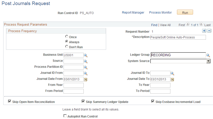Screen dimensions: 213x119
Task: Open Business Unit lookup magnifier
Action: [x=86, y=55]
